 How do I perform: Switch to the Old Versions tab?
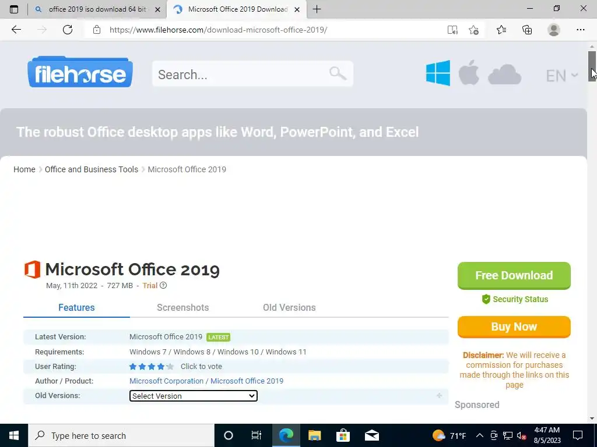(x=289, y=307)
